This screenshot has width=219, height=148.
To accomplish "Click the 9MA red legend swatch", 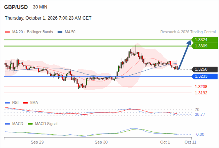I will tap(25, 103).
